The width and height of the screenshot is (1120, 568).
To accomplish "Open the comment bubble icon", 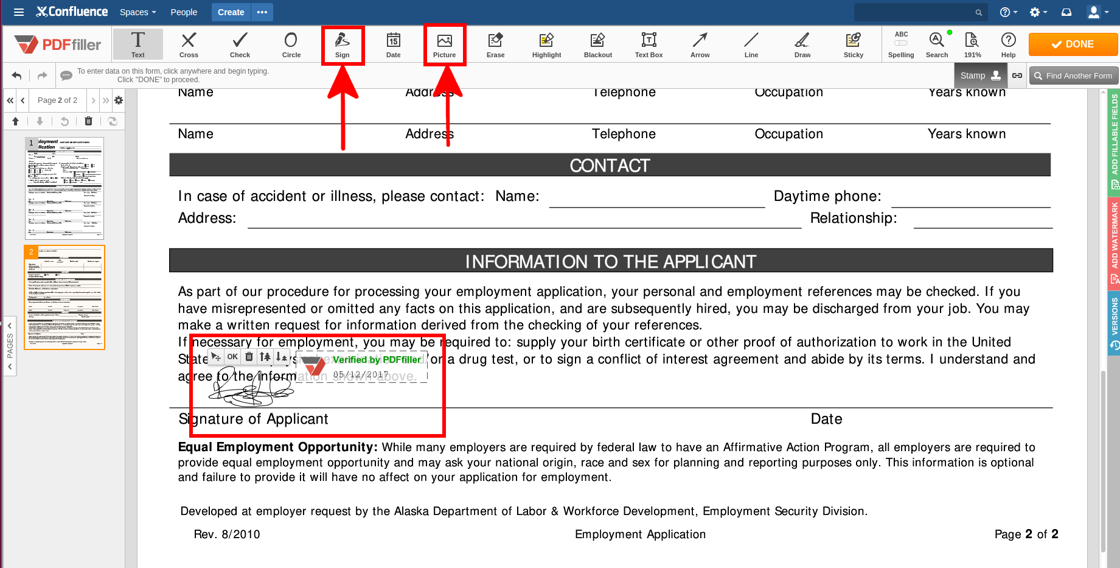I will [x=66, y=76].
